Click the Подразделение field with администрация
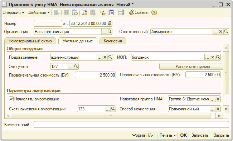Viewport: 233px width, 141px height. (74, 57)
